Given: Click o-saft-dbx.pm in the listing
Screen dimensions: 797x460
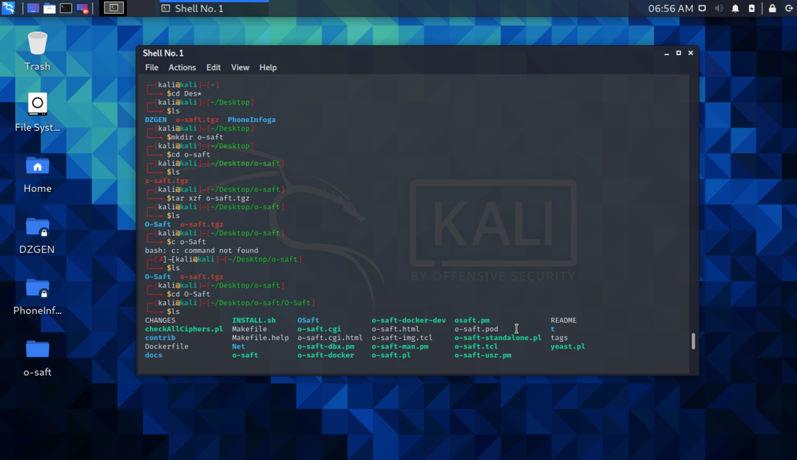Looking at the screenshot, I should point(326,346).
